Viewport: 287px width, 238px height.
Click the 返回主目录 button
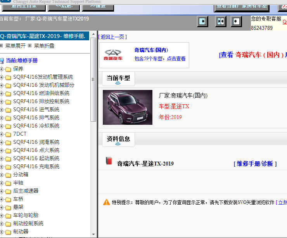click(x=24, y=7)
